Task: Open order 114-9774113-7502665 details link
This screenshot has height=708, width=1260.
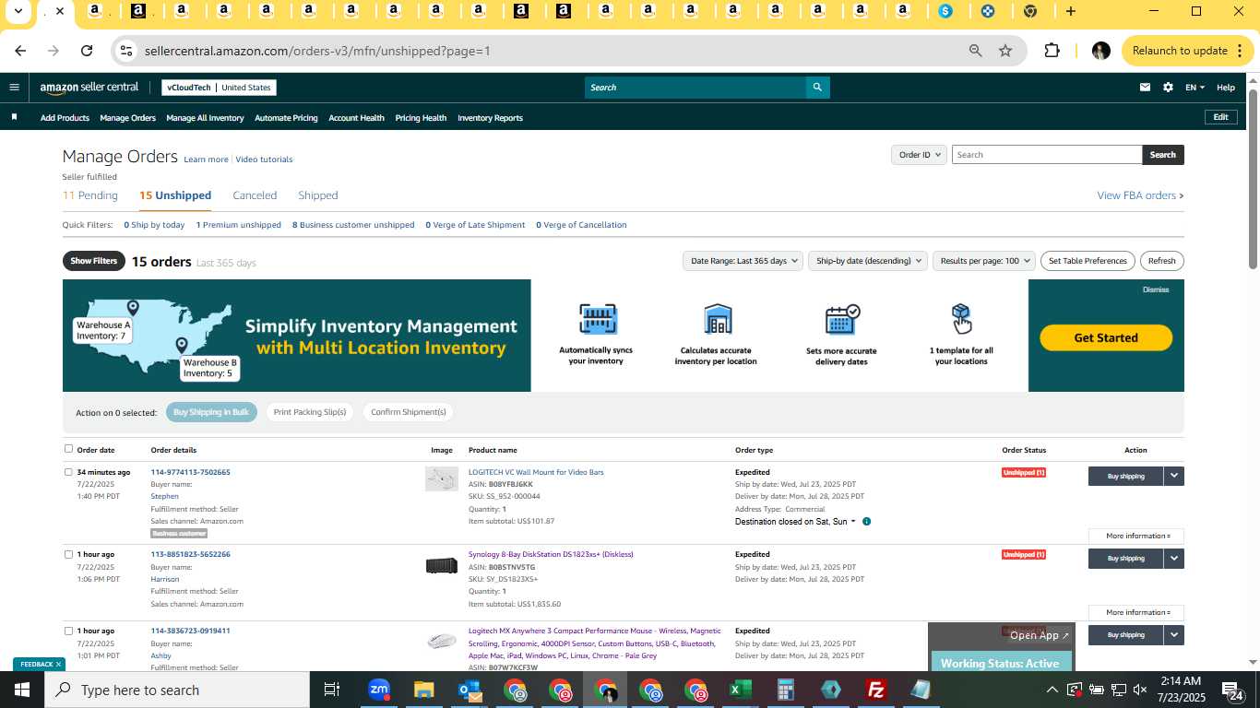Action: 190,472
